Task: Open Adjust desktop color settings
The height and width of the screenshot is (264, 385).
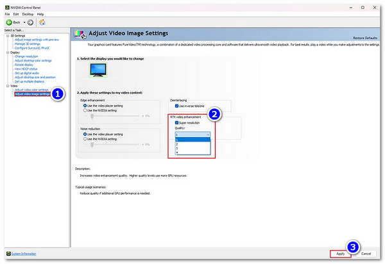Action: [33, 60]
